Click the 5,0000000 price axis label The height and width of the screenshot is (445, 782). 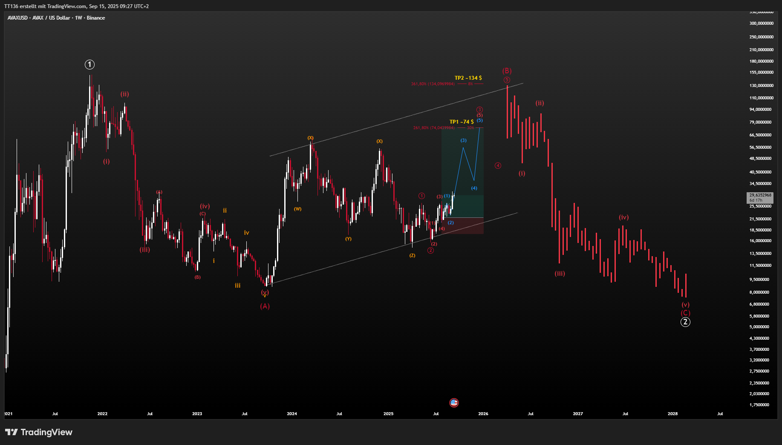[x=759, y=327]
